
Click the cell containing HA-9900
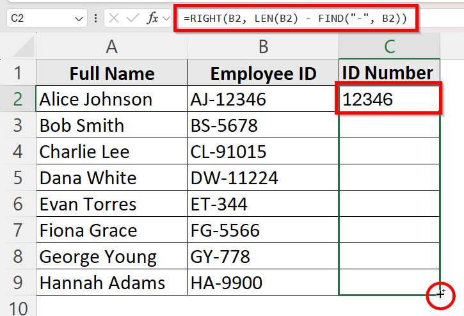pyautogui.click(x=262, y=283)
